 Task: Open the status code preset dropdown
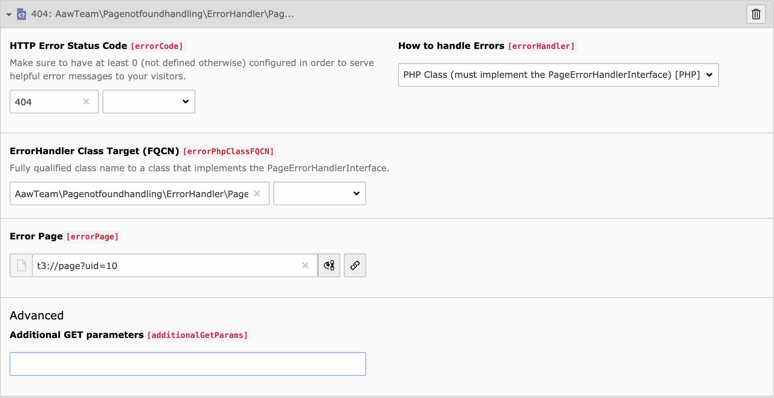coord(149,102)
